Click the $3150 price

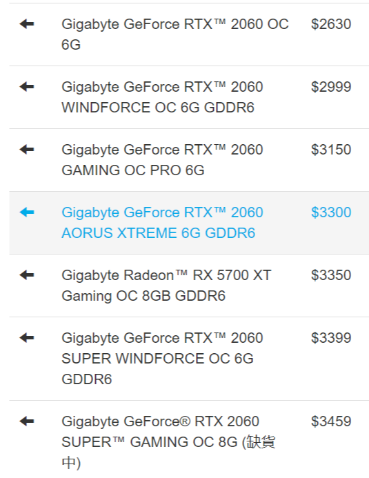pos(331,150)
